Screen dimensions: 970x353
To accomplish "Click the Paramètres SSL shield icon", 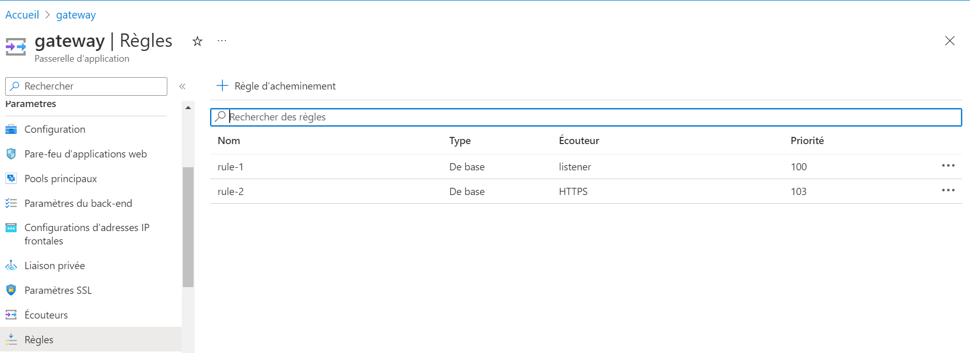I will 11,290.
